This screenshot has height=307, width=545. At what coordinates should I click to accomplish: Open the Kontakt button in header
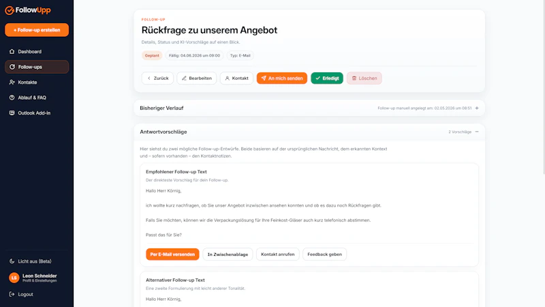coord(236,78)
